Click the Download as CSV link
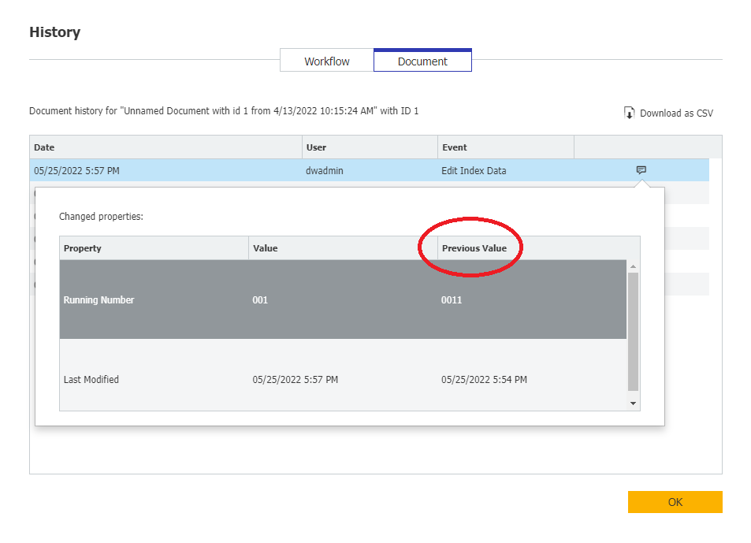Screen dimensions: 751x543 tap(675, 113)
